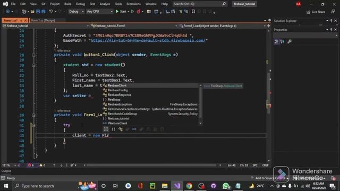Click Add to Source Control button
Screen dimensions: 340x191
click(270, 178)
